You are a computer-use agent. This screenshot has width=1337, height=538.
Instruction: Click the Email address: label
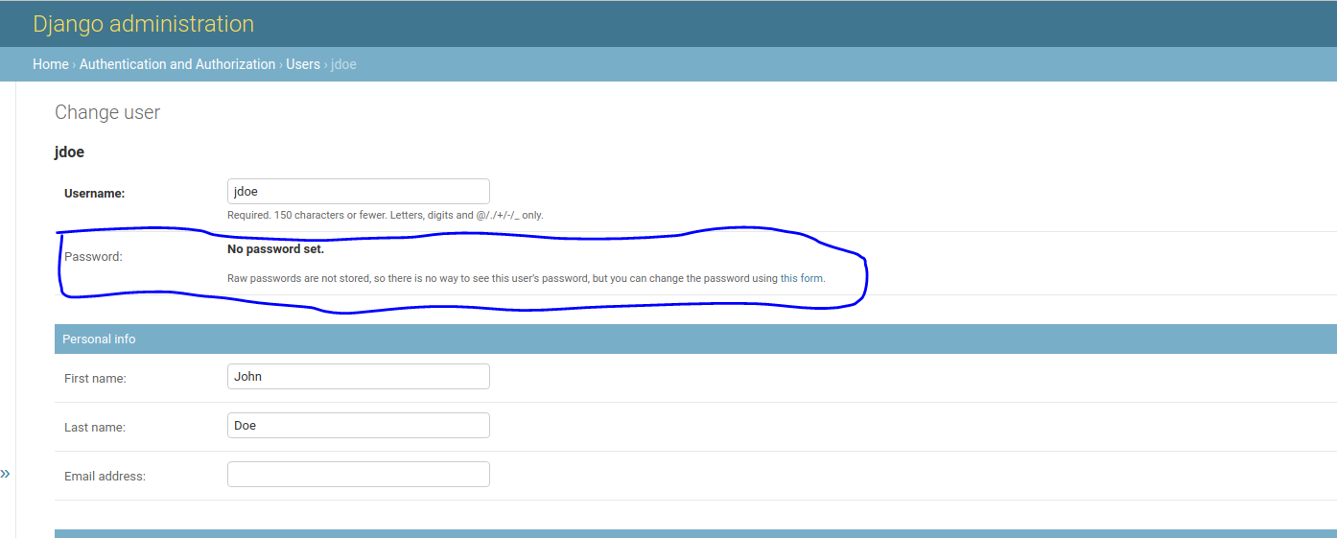[x=105, y=477]
